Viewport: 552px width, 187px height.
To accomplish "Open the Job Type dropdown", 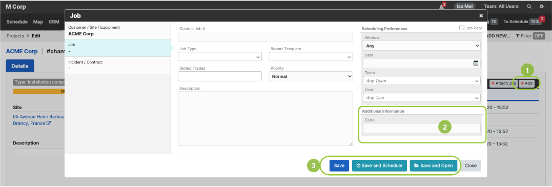I will (220, 57).
